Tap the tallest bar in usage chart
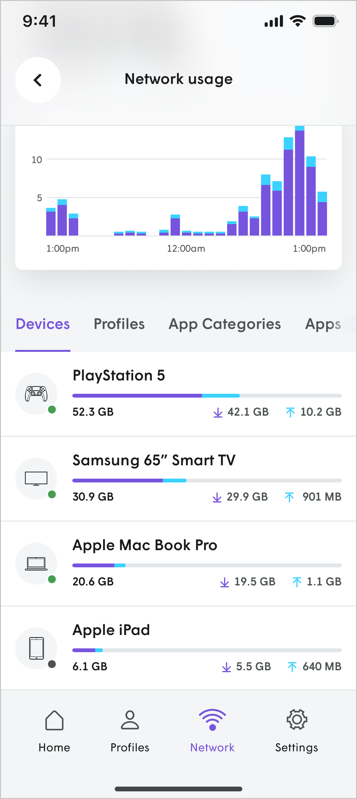The height and width of the screenshot is (799, 357). 300,181
